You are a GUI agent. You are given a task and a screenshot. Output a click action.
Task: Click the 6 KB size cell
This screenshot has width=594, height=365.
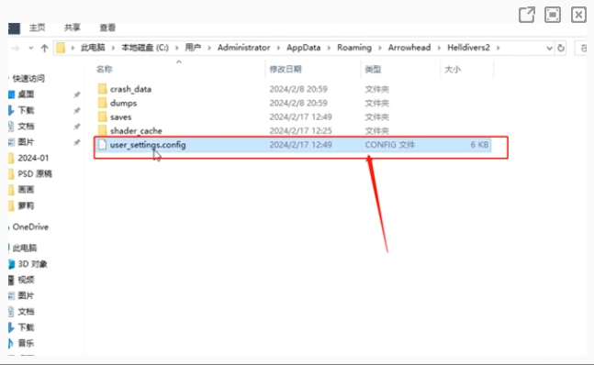[x=479, y=145]
